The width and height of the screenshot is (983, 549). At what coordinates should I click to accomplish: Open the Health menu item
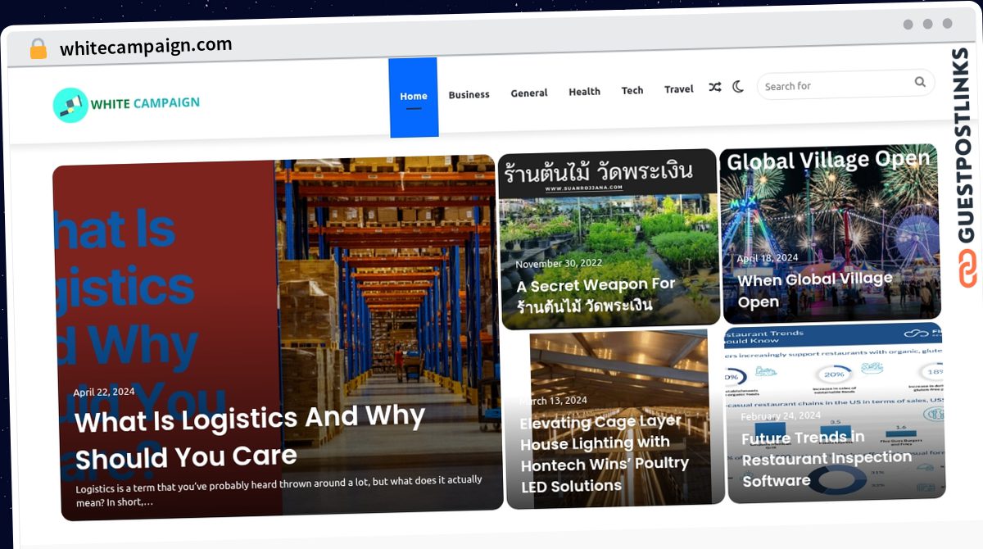(585, 92)
